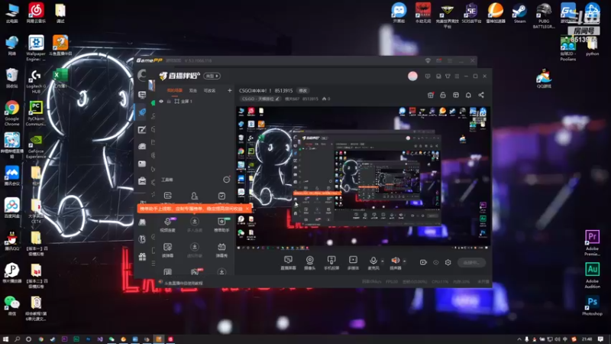Click the start streaming button at bottom right
Viewport: 611px width, 344px height.
click(x=471, y=262)
